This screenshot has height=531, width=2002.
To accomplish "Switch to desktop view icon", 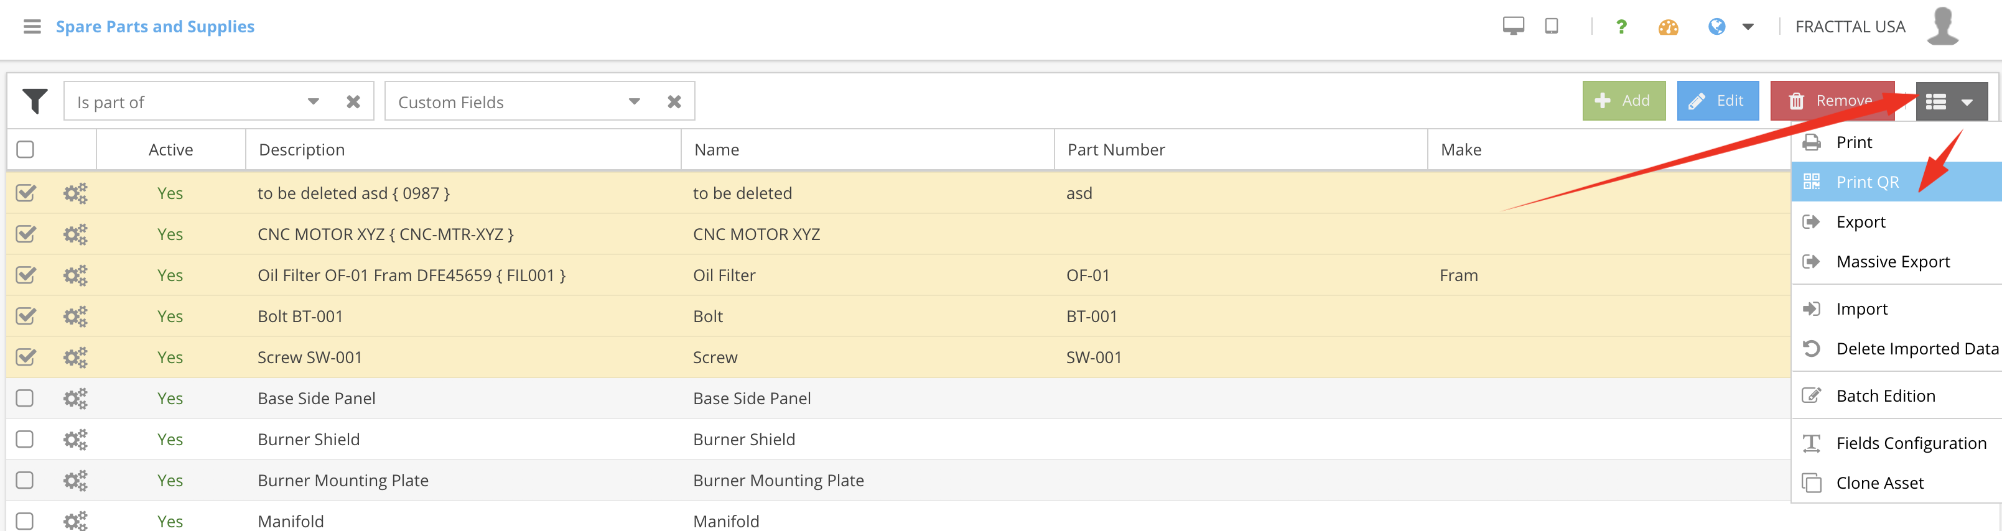I will pos(1512,26).
